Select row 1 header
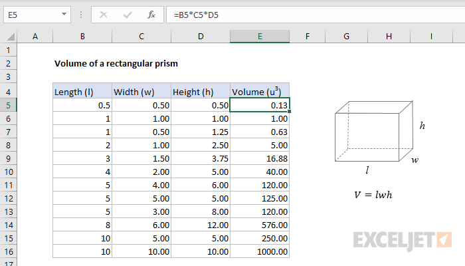 pyautogui.click(x=8, y=50)
